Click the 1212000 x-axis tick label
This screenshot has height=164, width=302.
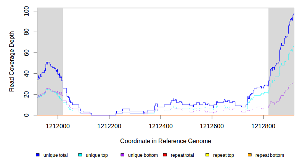58,126
